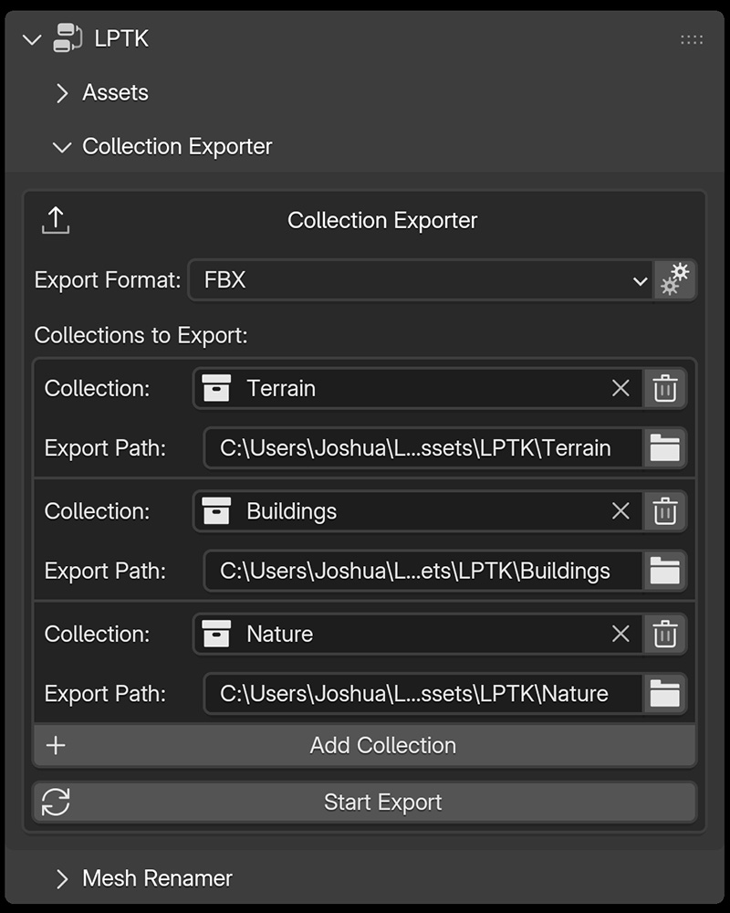Image resolution: width=730 pixels, height=913 pixels.
Task: Browse for the Buildings export path folder
Action: [x=665, y=571]
